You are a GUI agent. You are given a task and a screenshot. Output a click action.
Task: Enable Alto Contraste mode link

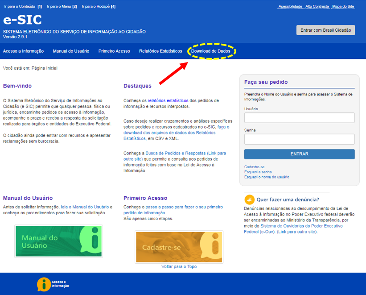tap(317, 7)
